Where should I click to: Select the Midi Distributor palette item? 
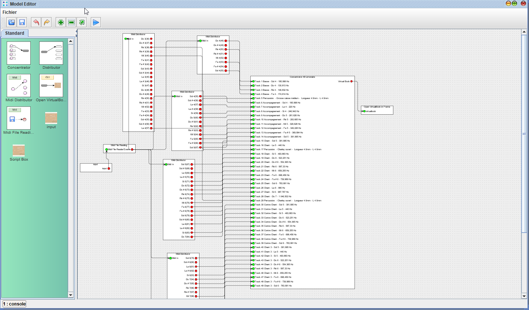point(19,86)
